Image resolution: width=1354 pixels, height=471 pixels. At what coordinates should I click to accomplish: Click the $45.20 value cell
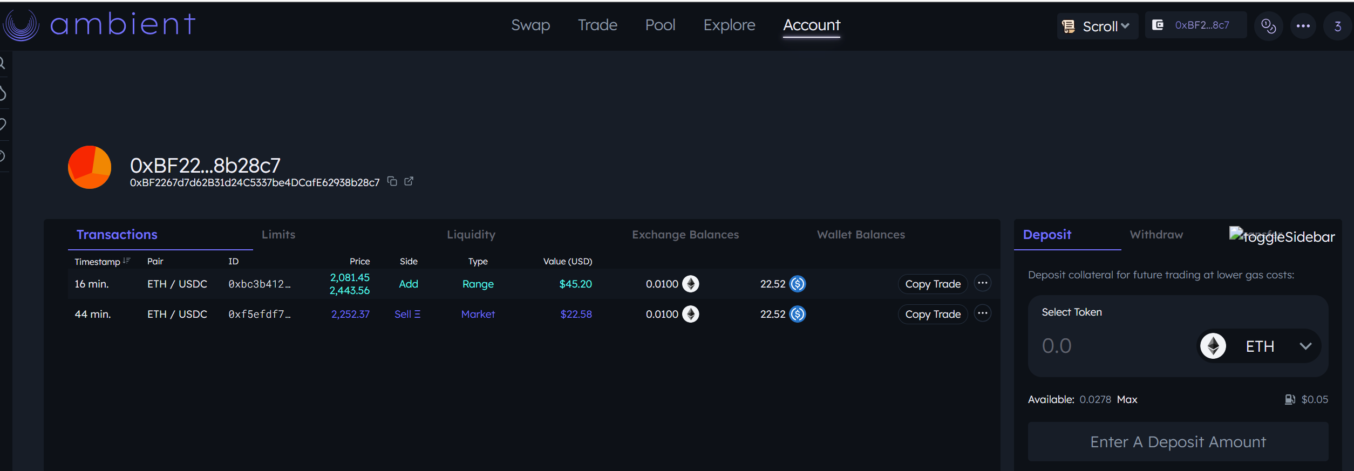pos(575,284)
